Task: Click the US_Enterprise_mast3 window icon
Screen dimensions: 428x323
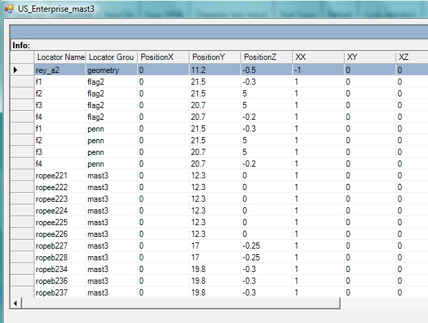Action: (x=9, y=9)
